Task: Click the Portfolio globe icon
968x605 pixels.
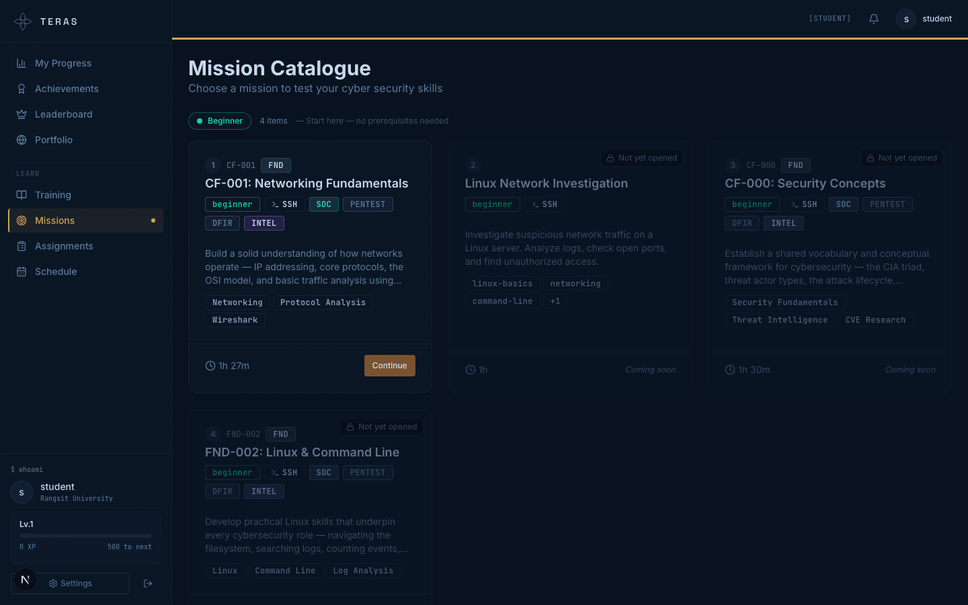Action: coord(22,140)
